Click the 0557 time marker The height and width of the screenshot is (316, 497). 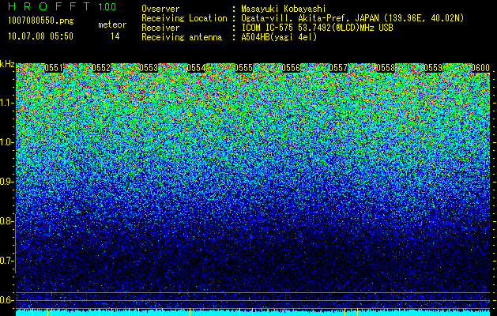pos(338,68)
